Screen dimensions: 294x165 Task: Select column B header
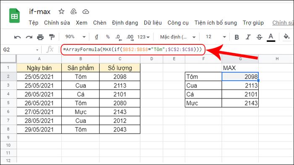(x=81, y=59)
